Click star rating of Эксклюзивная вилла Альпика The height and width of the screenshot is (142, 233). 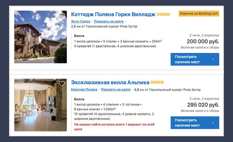[157, 83]
